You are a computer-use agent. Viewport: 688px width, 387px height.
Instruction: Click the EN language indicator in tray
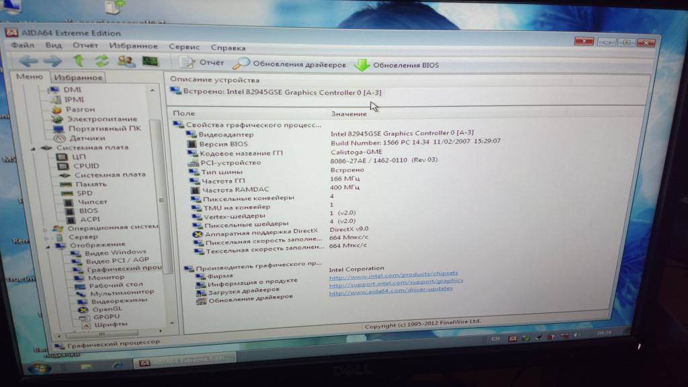pos(495,339)
